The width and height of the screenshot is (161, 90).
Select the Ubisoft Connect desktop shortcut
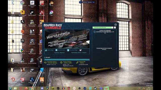22,3
